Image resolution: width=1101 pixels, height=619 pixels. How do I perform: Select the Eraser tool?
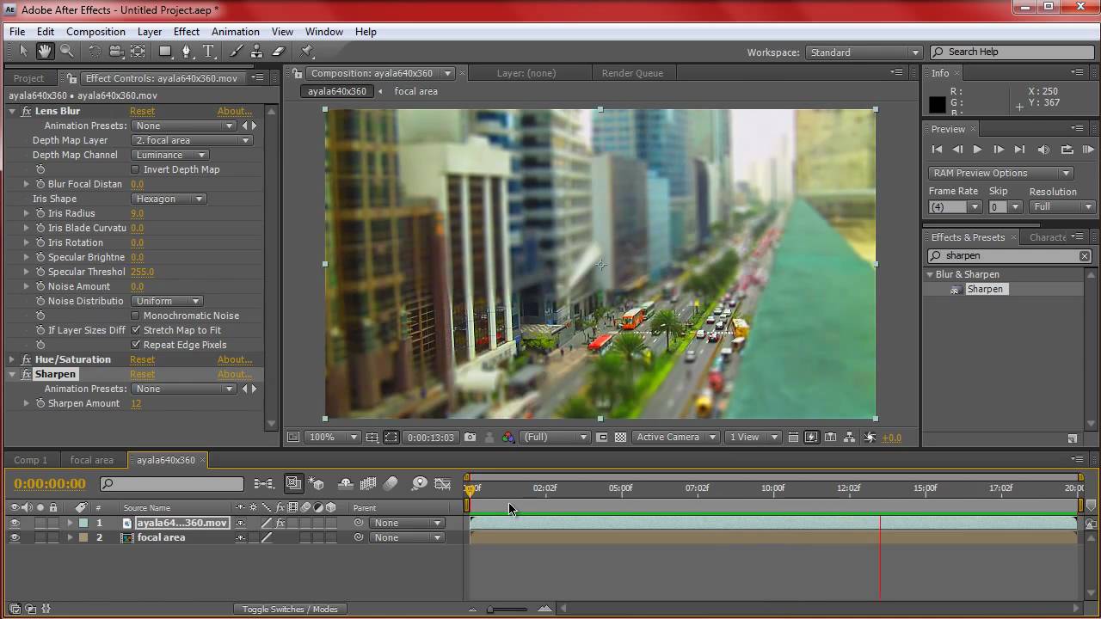278,52
